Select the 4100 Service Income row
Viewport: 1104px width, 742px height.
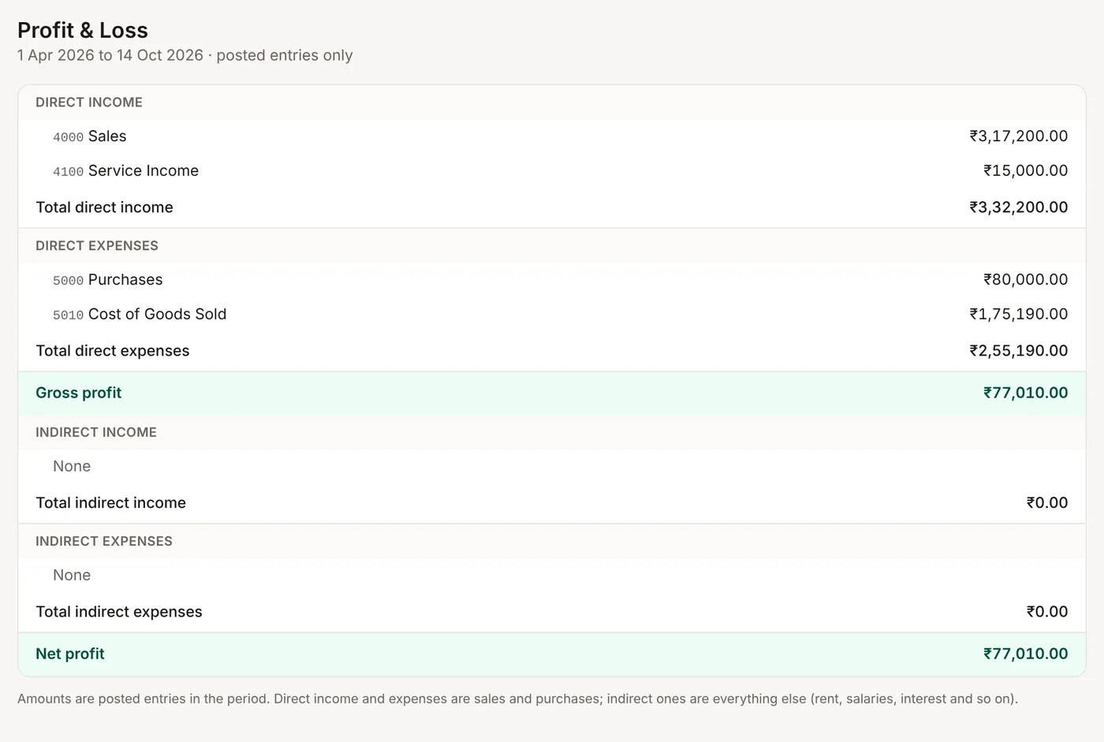coord(552,171)
